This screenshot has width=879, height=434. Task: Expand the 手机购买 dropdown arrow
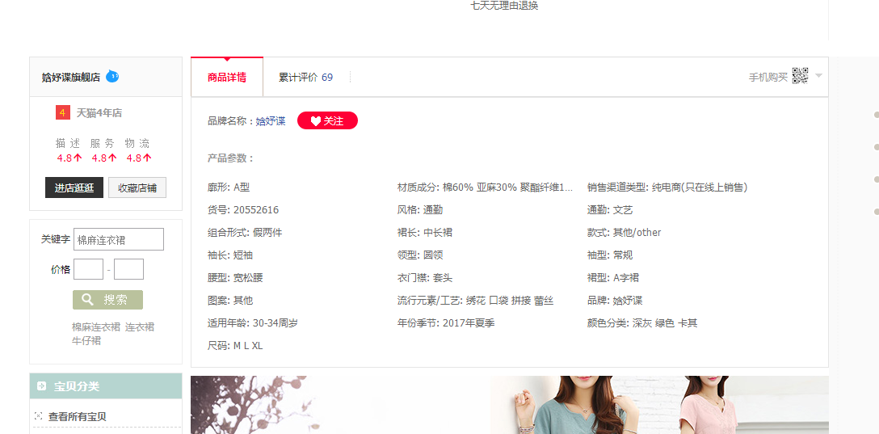(x=818, y=76)
